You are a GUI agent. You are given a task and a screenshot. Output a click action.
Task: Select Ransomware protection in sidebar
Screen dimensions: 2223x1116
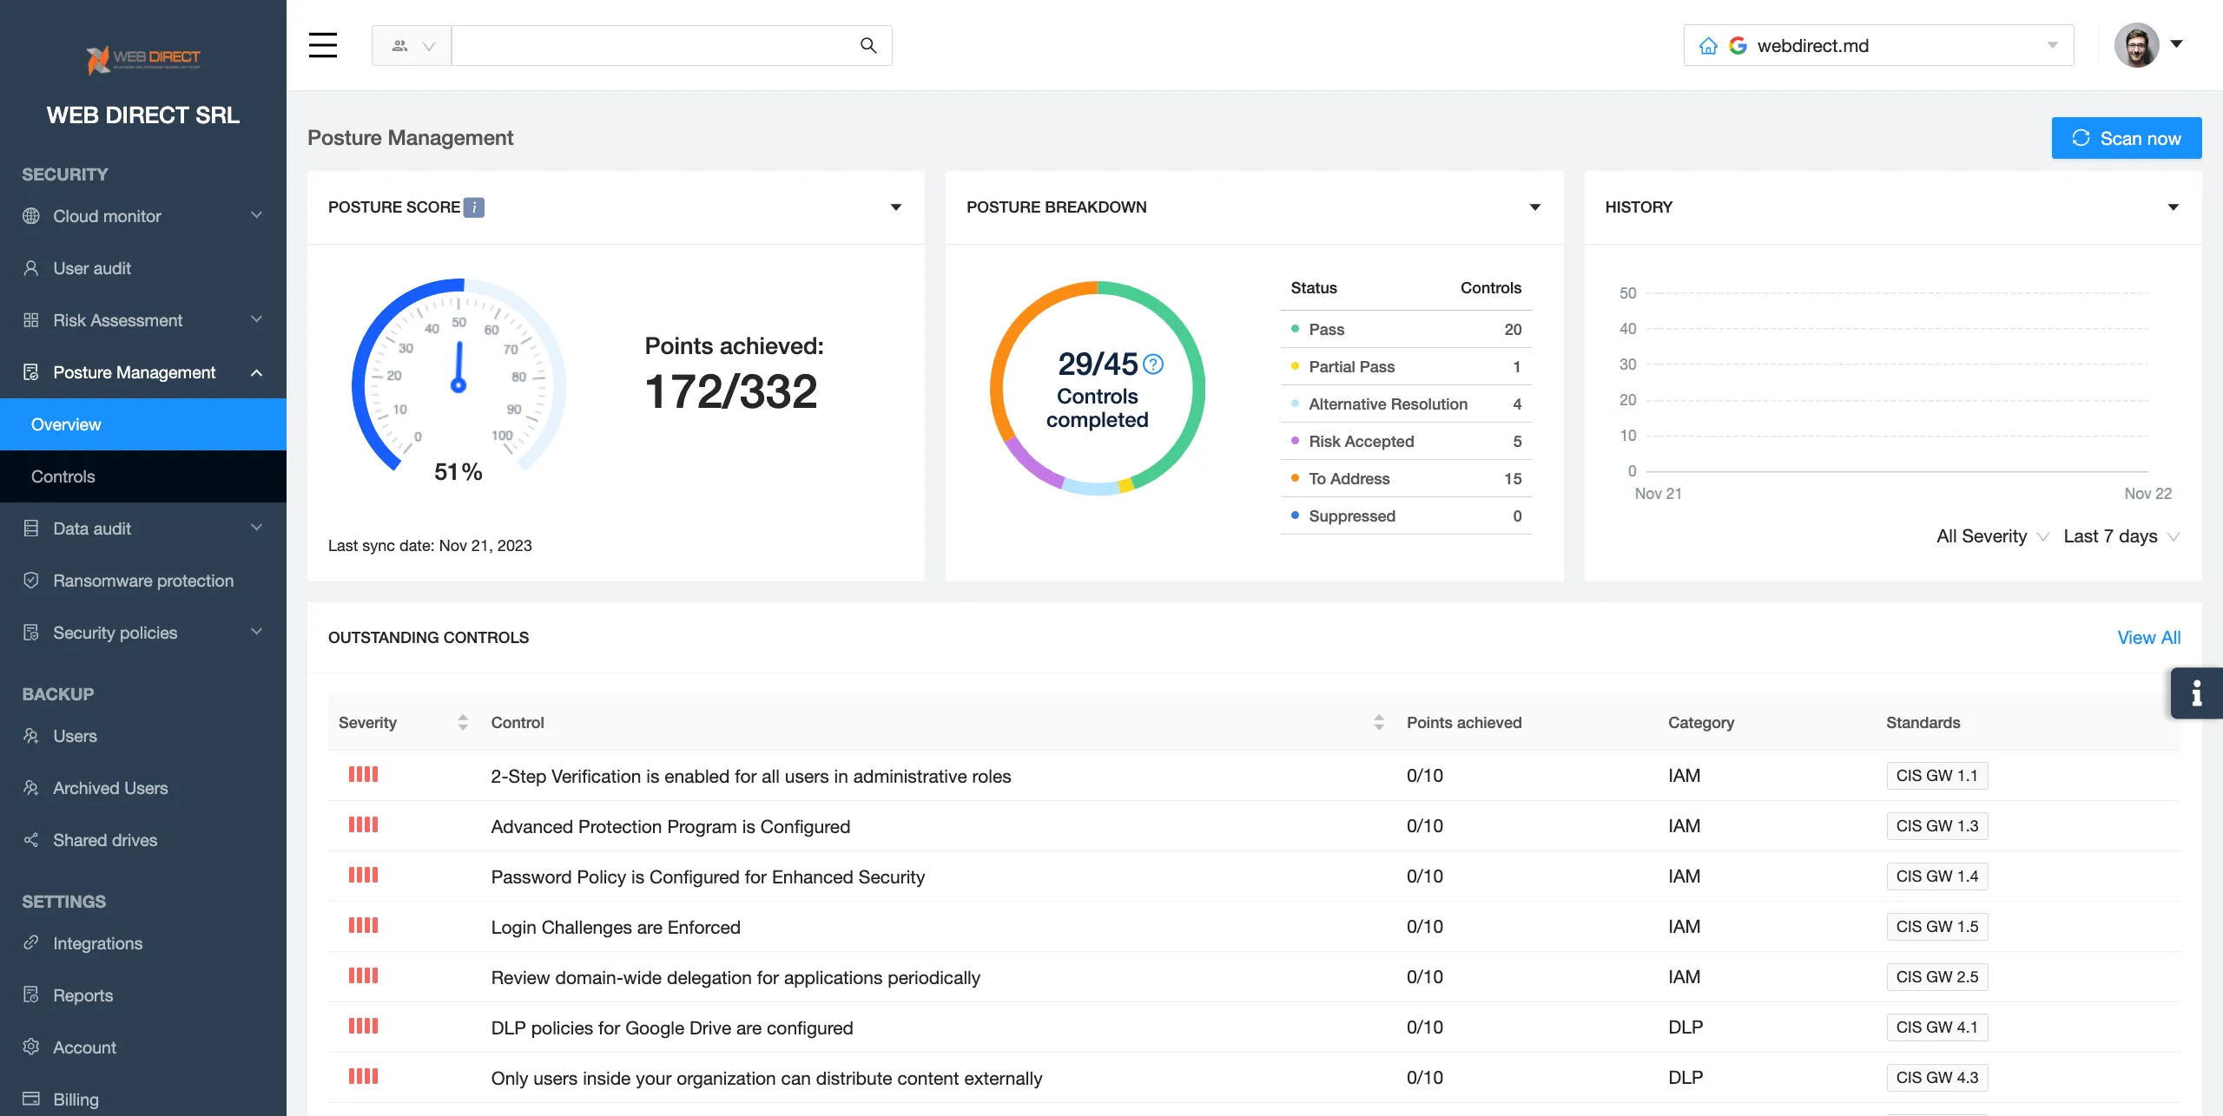point(142,580)
